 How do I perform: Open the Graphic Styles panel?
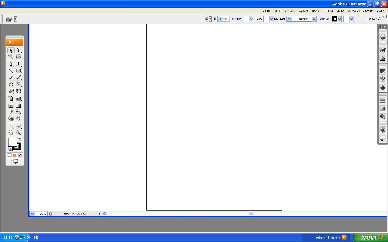click(383, 138)
